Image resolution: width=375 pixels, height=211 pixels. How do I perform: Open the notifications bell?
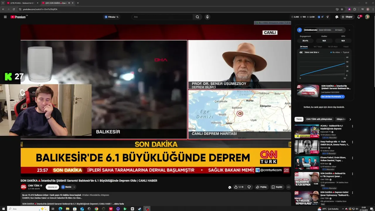tap(359, 17)
